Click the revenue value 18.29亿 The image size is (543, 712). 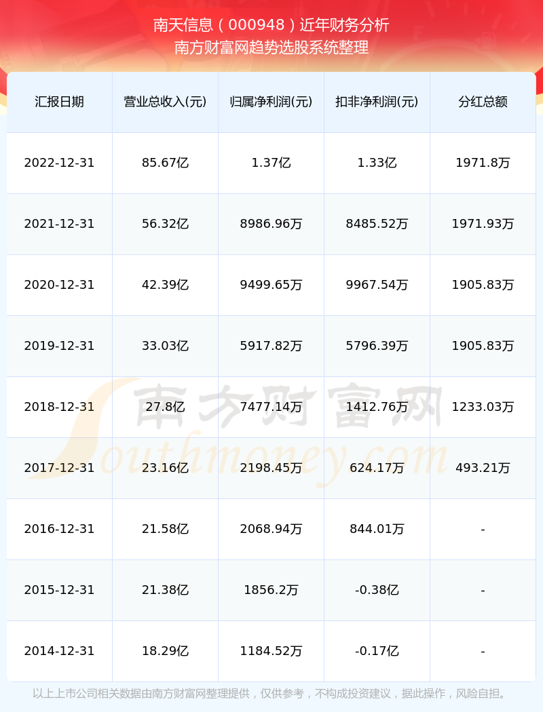(x=166, y=651)
